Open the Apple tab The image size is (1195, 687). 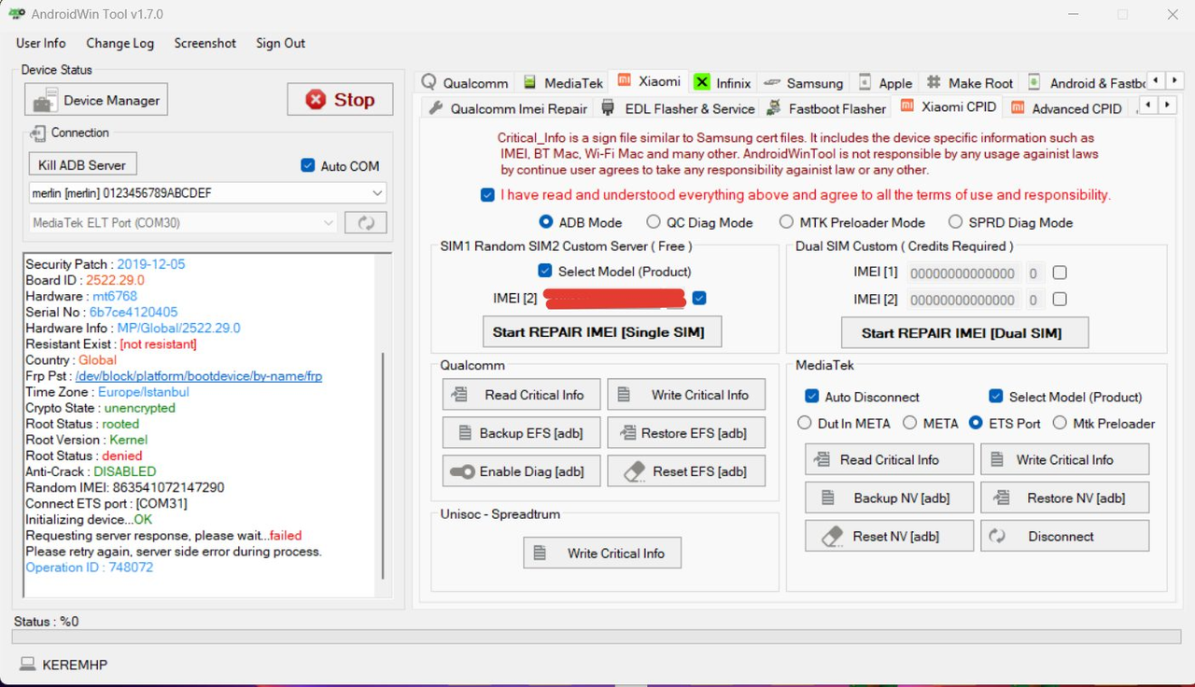click(x=885, y=82)
